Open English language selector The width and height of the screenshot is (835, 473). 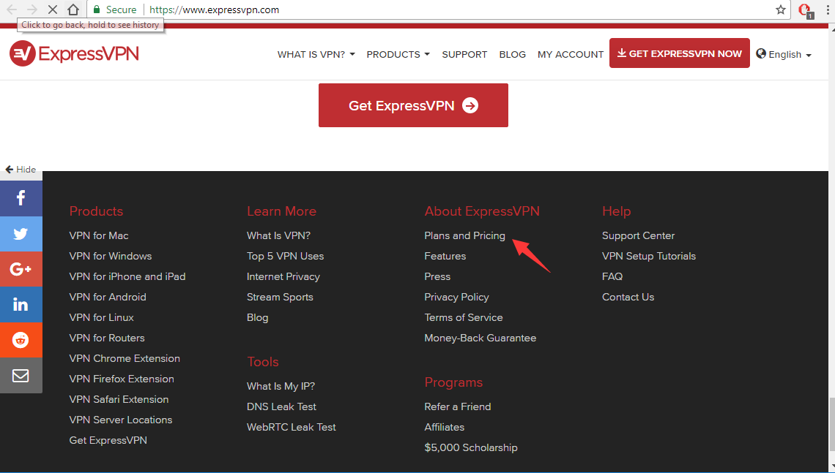click(x=784, y=54)
